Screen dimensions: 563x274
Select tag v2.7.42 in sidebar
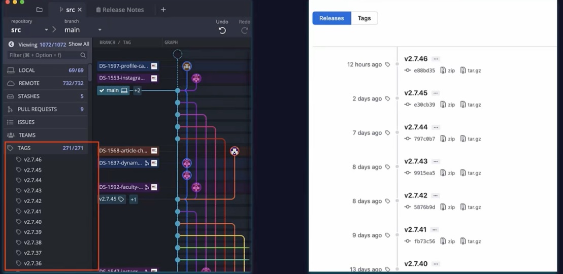(x=32, y=201)
